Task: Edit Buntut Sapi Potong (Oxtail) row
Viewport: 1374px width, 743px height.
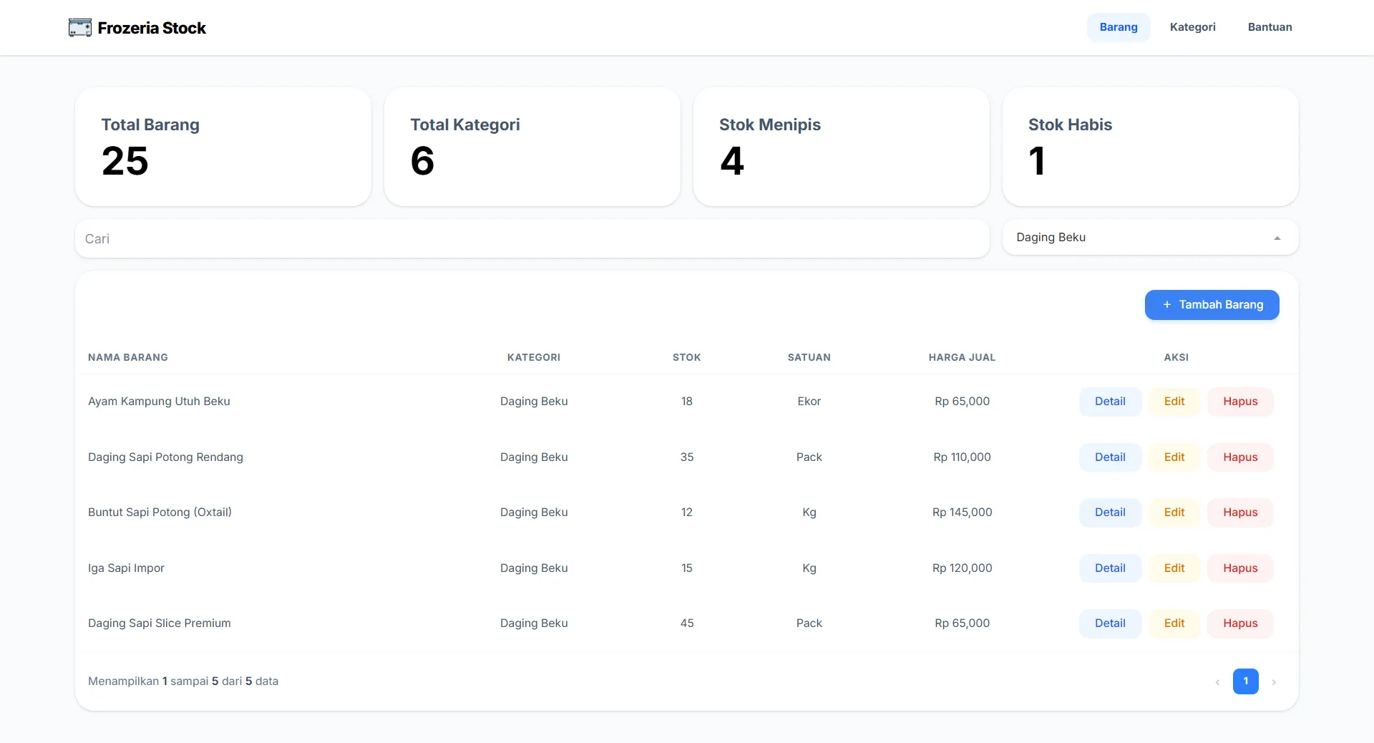Action: click(1174, 513)
